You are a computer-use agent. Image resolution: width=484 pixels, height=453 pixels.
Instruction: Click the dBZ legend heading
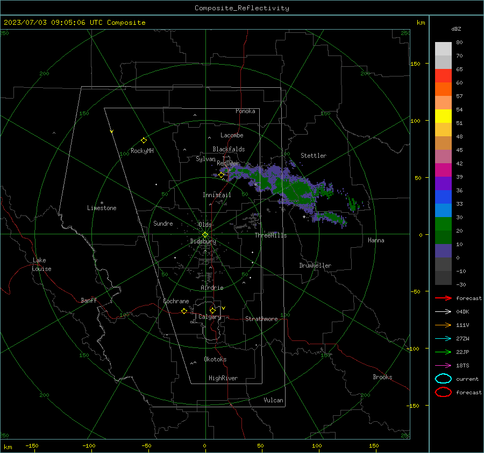point(456,29)
